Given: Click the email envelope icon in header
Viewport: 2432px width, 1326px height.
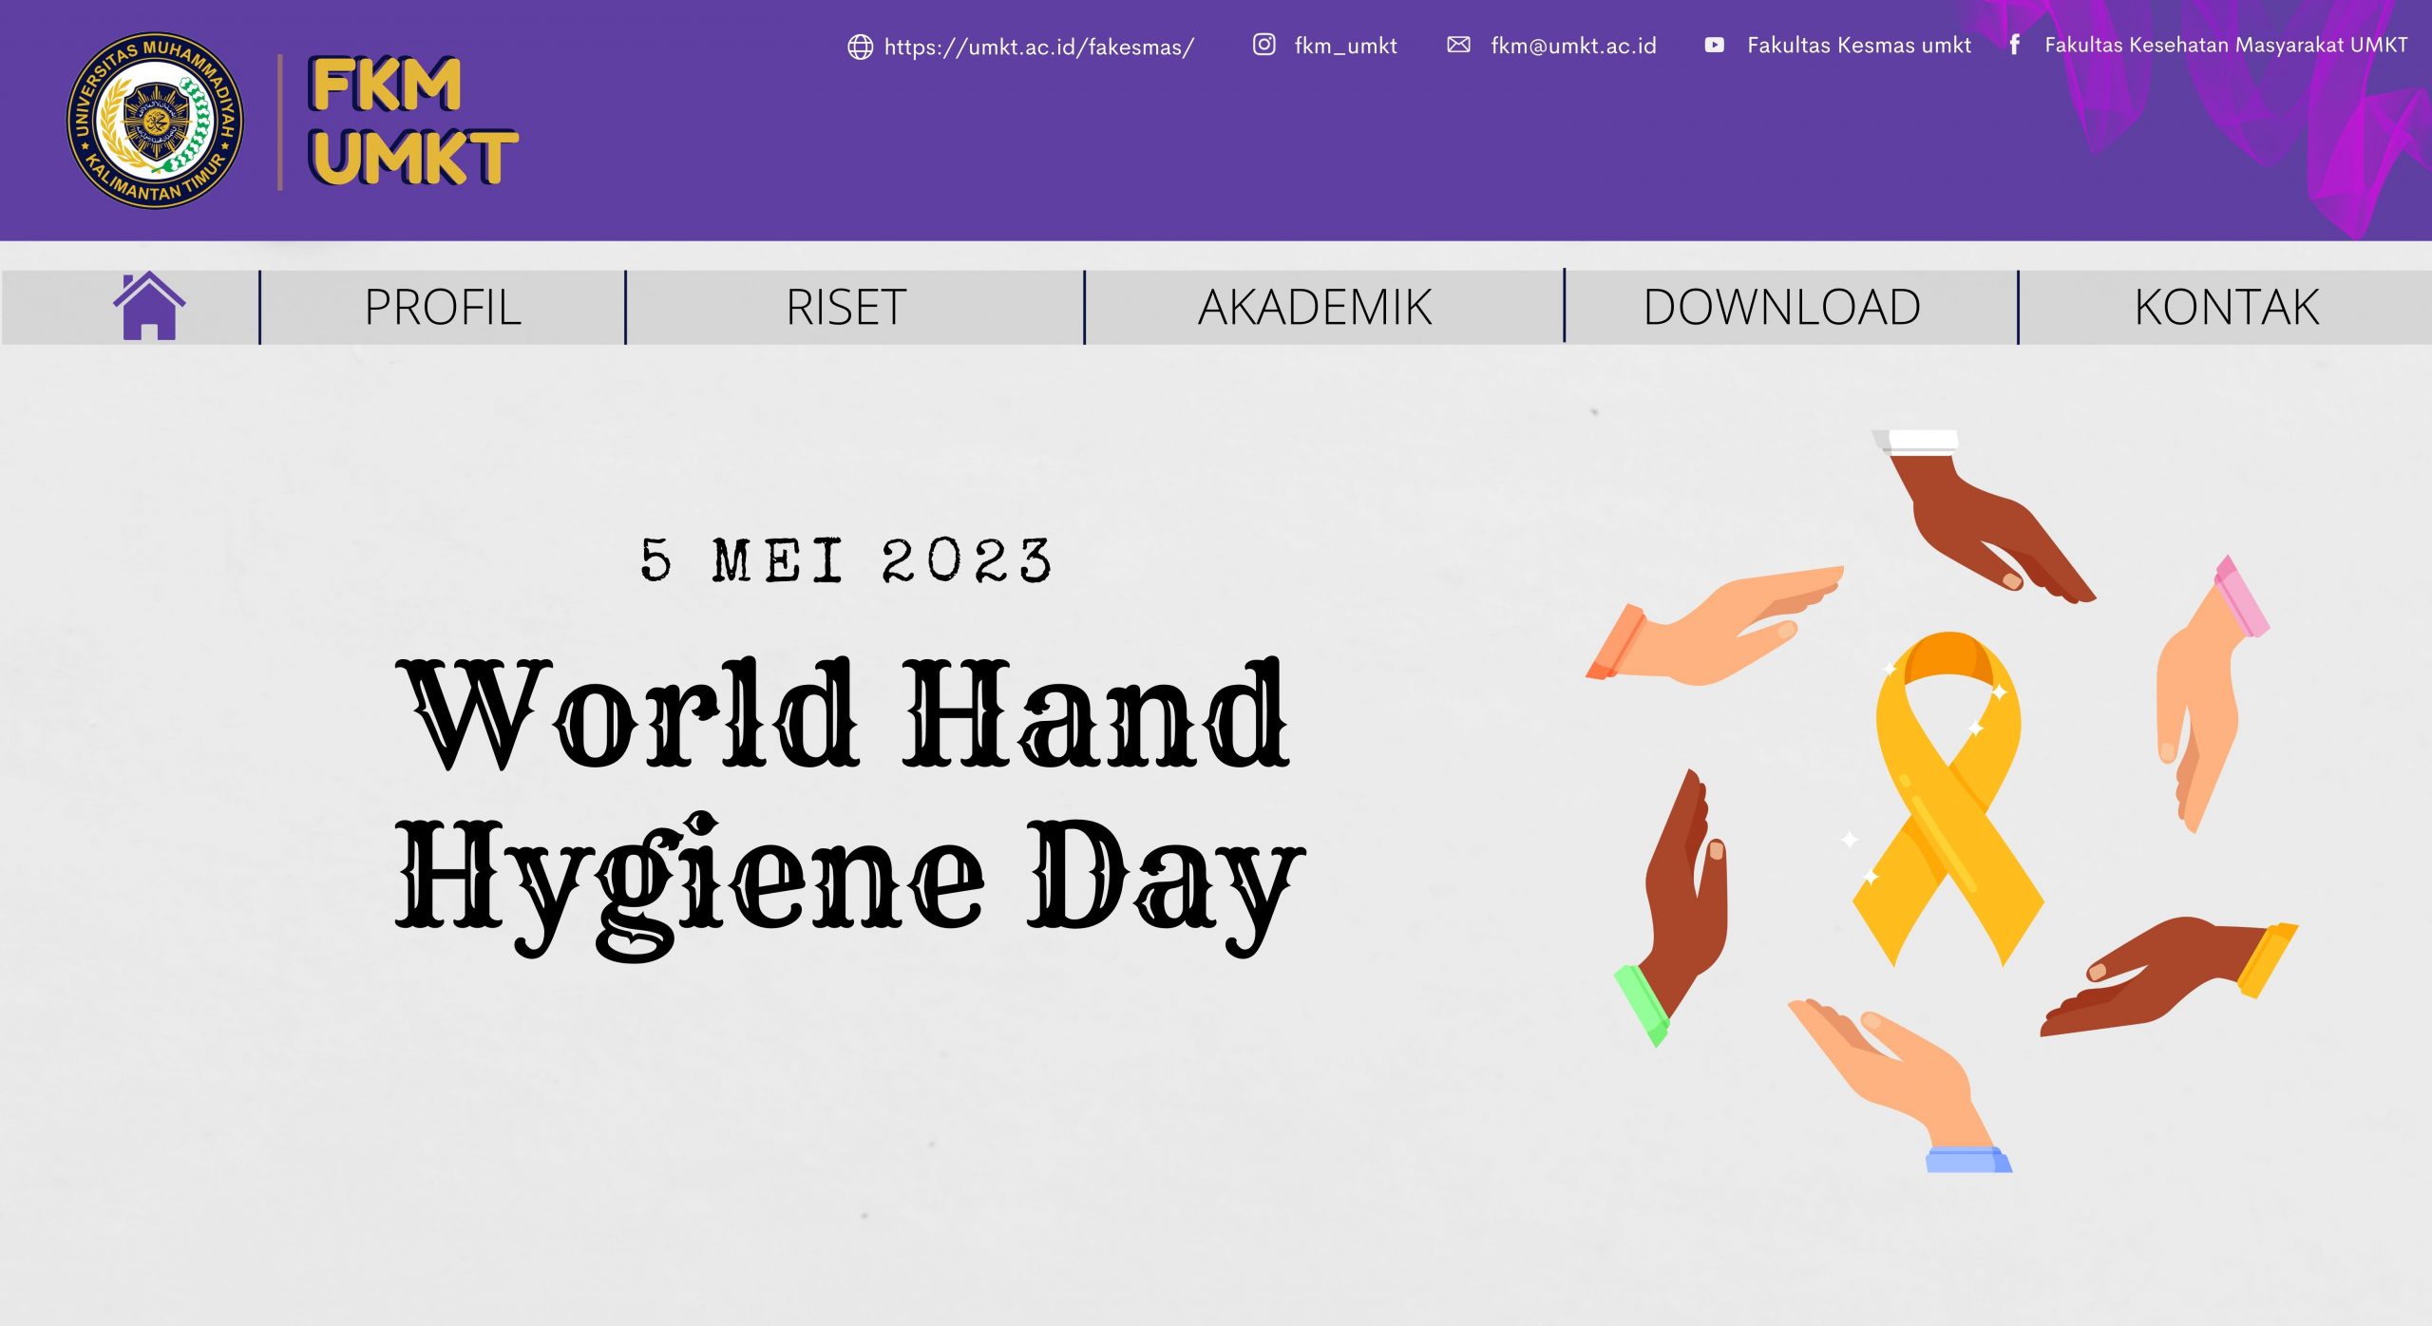Looking at the screenshot, I should [x=1460, y=45].
